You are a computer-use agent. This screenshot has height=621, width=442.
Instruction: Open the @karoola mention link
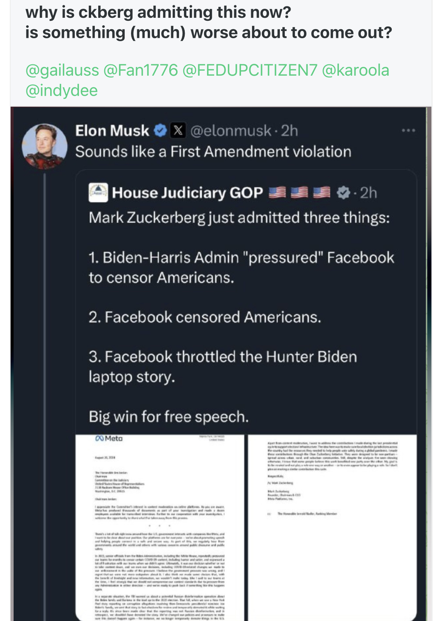355,70
